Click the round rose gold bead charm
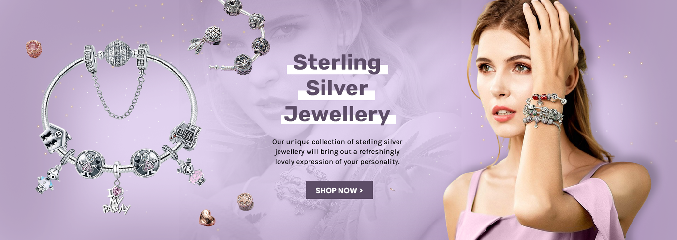 245,202
